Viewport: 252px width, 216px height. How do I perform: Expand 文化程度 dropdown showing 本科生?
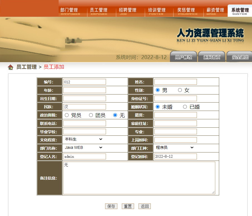tap(83, 139)
